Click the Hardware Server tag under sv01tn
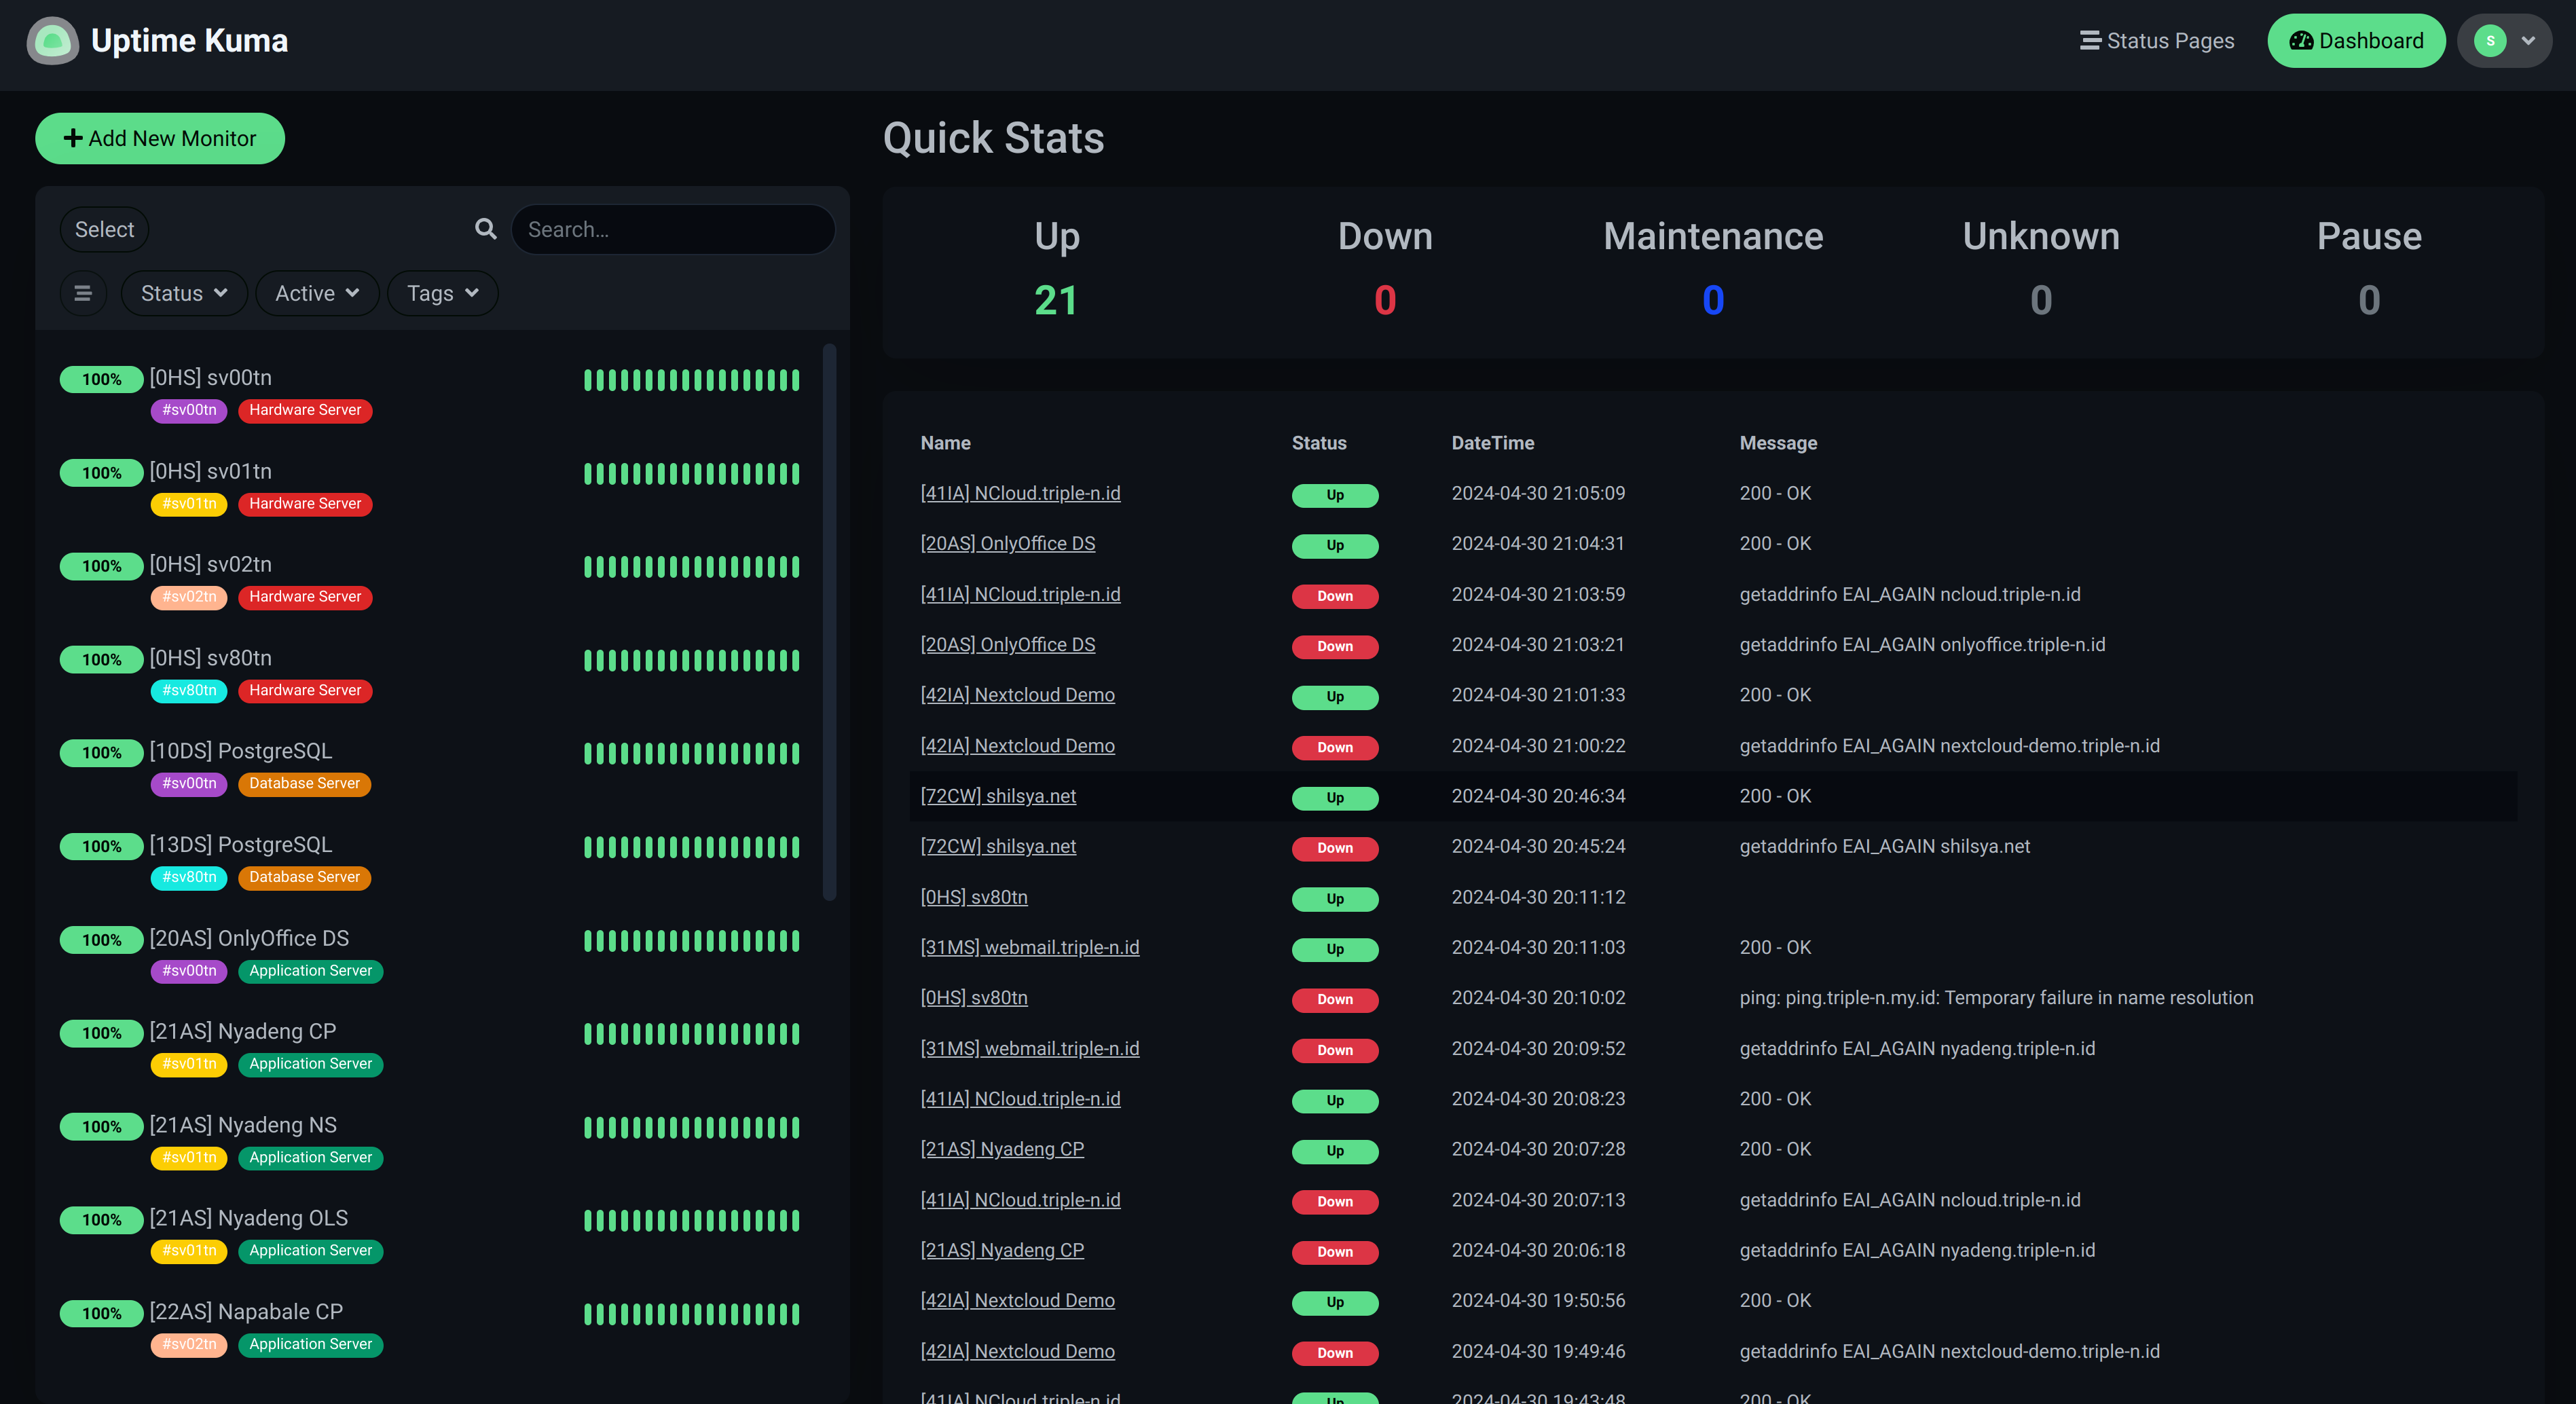The height and width of the screenshot is (1404, 2576). click(305, 504)
